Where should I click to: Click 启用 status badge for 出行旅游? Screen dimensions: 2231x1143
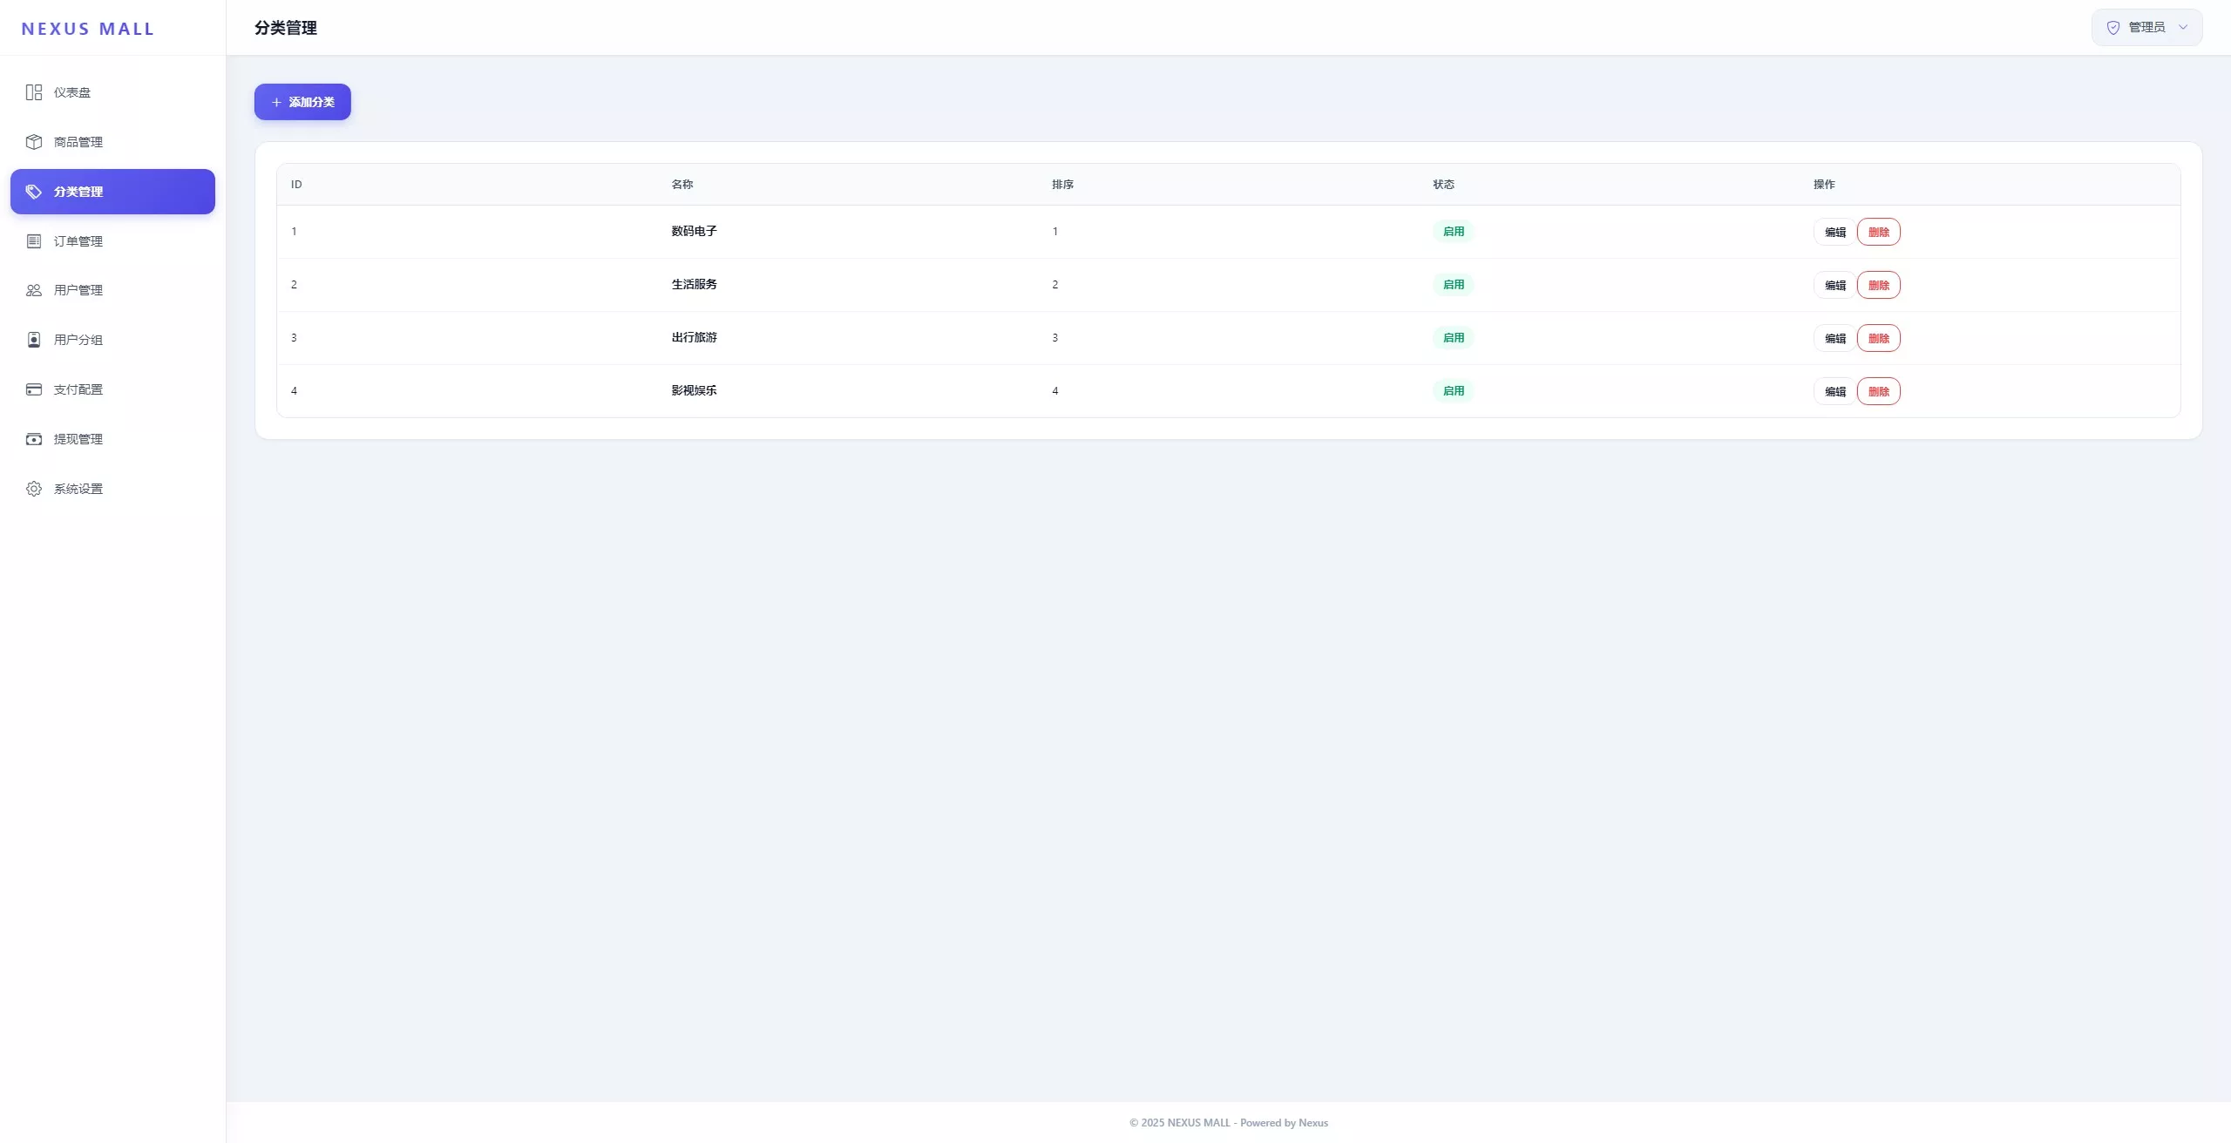(1453, 338)
